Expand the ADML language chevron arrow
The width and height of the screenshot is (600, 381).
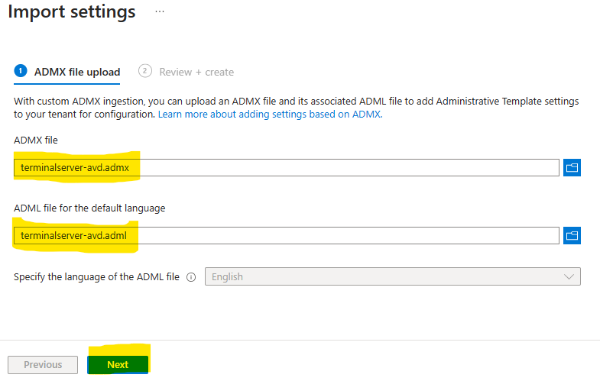pos(568,276)
